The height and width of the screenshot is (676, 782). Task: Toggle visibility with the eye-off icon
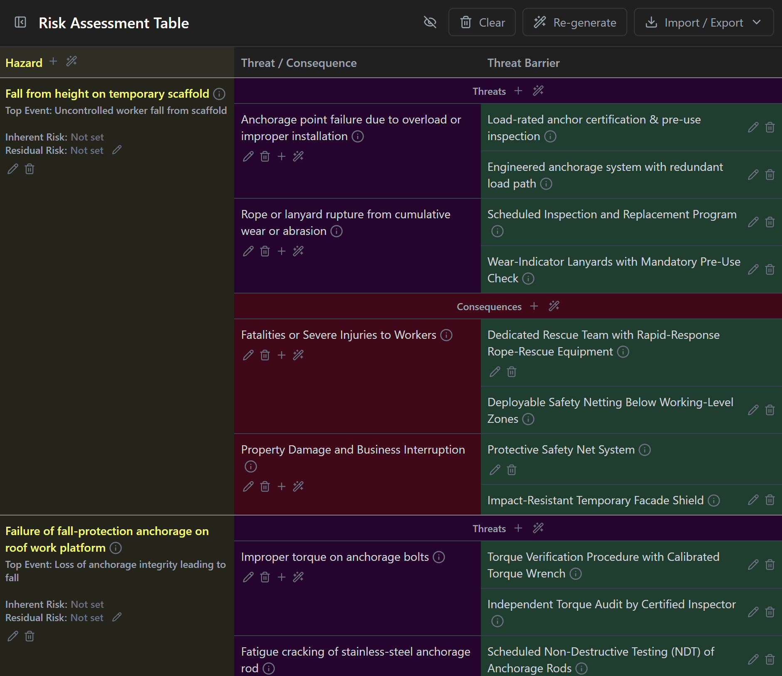pyautogui.click(x=430, y=22)
